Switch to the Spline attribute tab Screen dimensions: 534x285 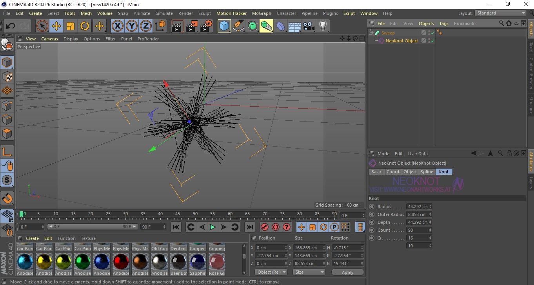[x=427, y=172]
